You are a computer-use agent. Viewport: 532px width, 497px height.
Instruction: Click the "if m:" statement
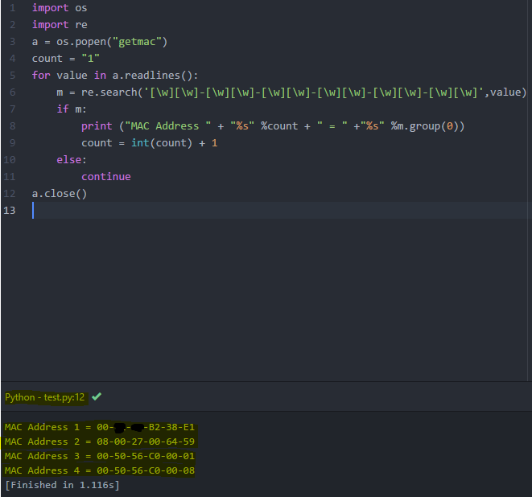point(72,109)
